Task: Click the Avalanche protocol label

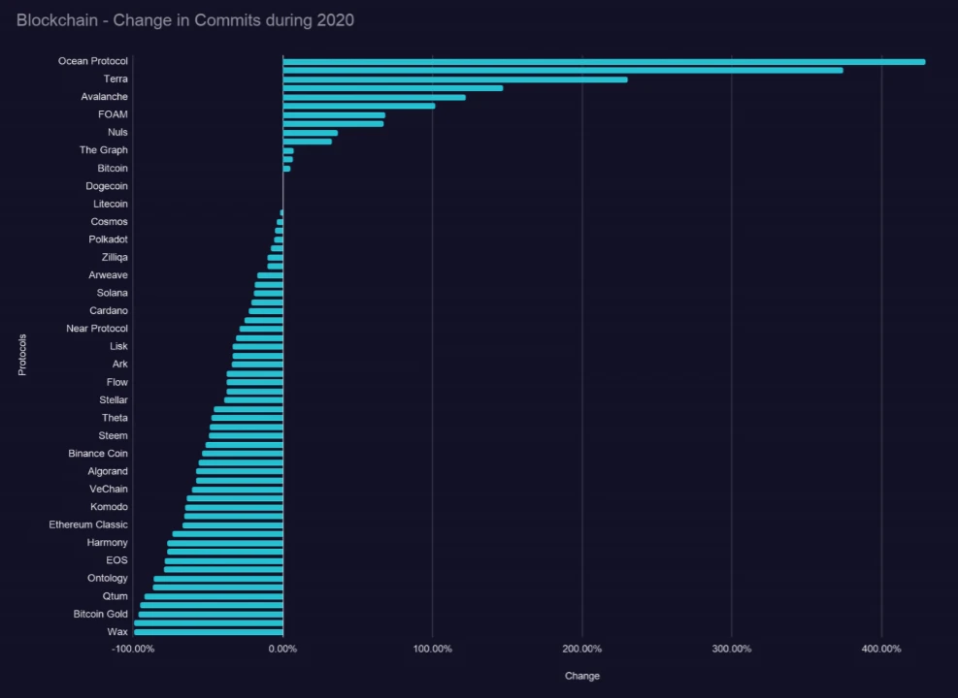Action: [x=105, y=96]
